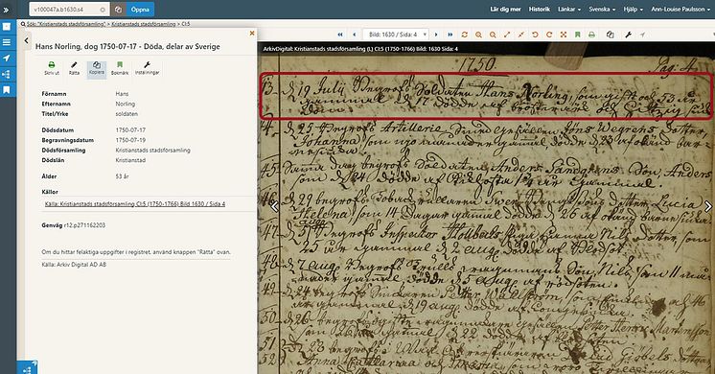The width and height of the screenshot is (715, 374).
Task: Rotate the image counterclockwise
Action: pos(535,35)
